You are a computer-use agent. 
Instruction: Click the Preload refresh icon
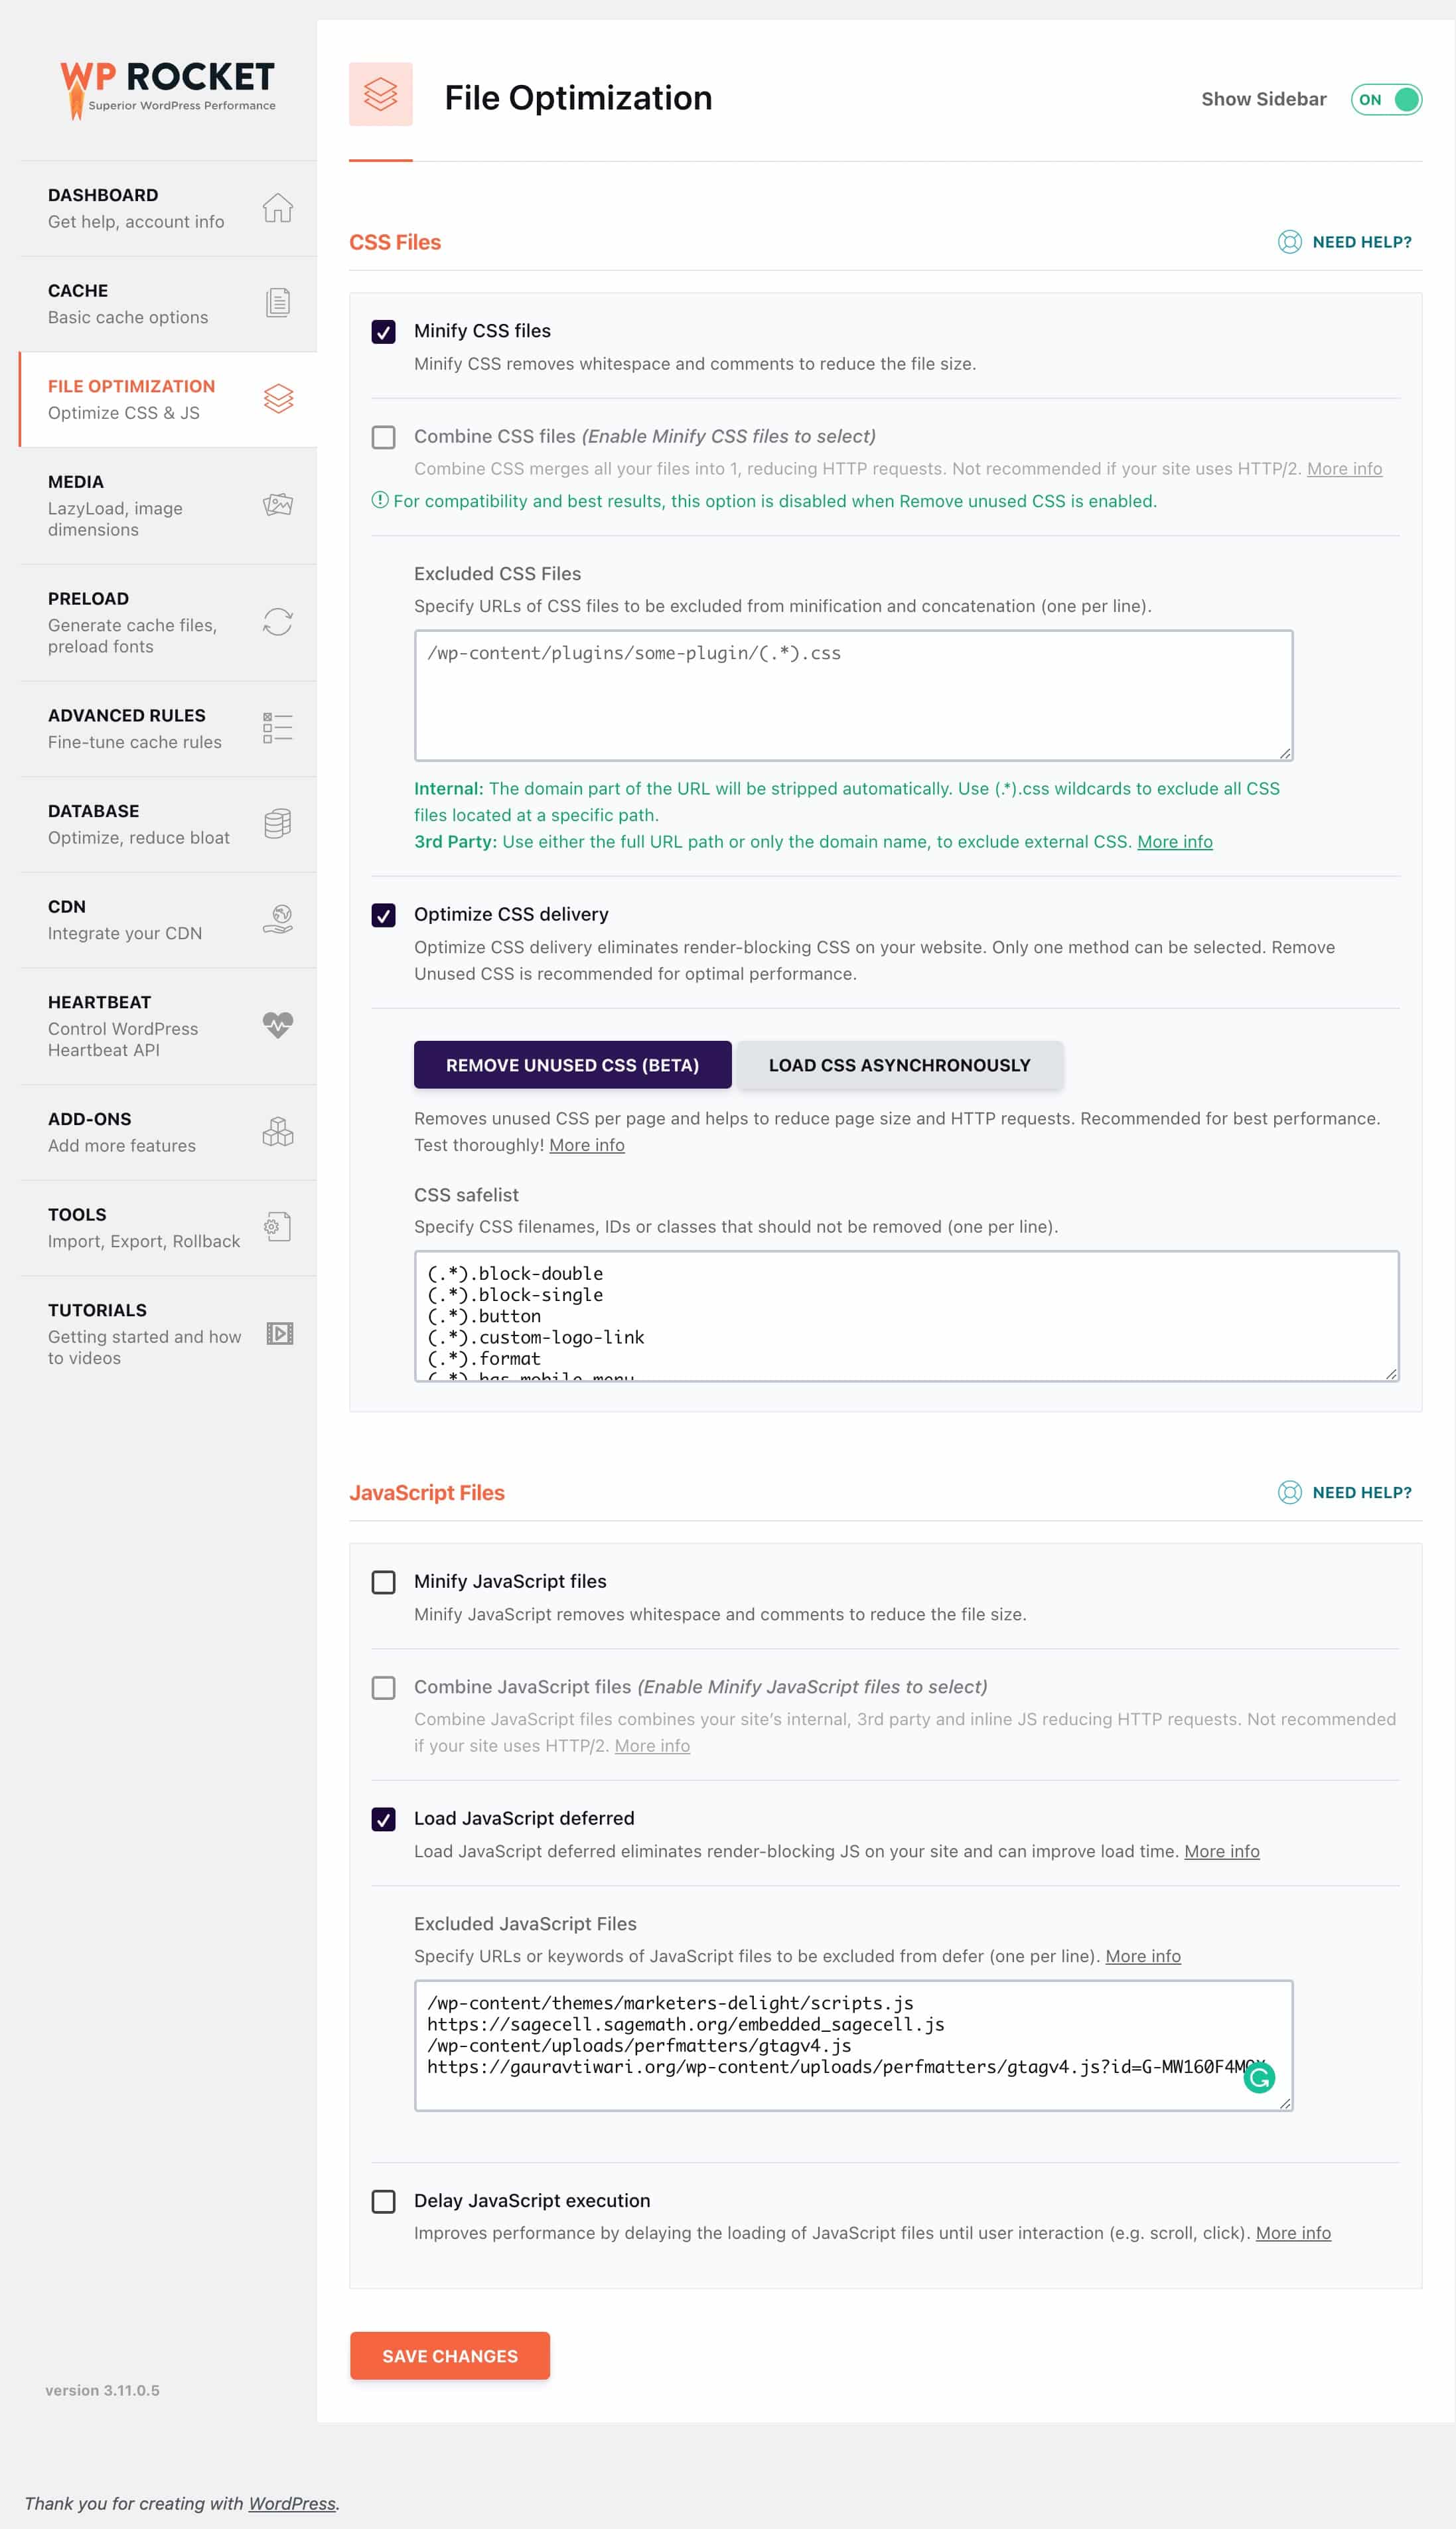click(277, 622)
